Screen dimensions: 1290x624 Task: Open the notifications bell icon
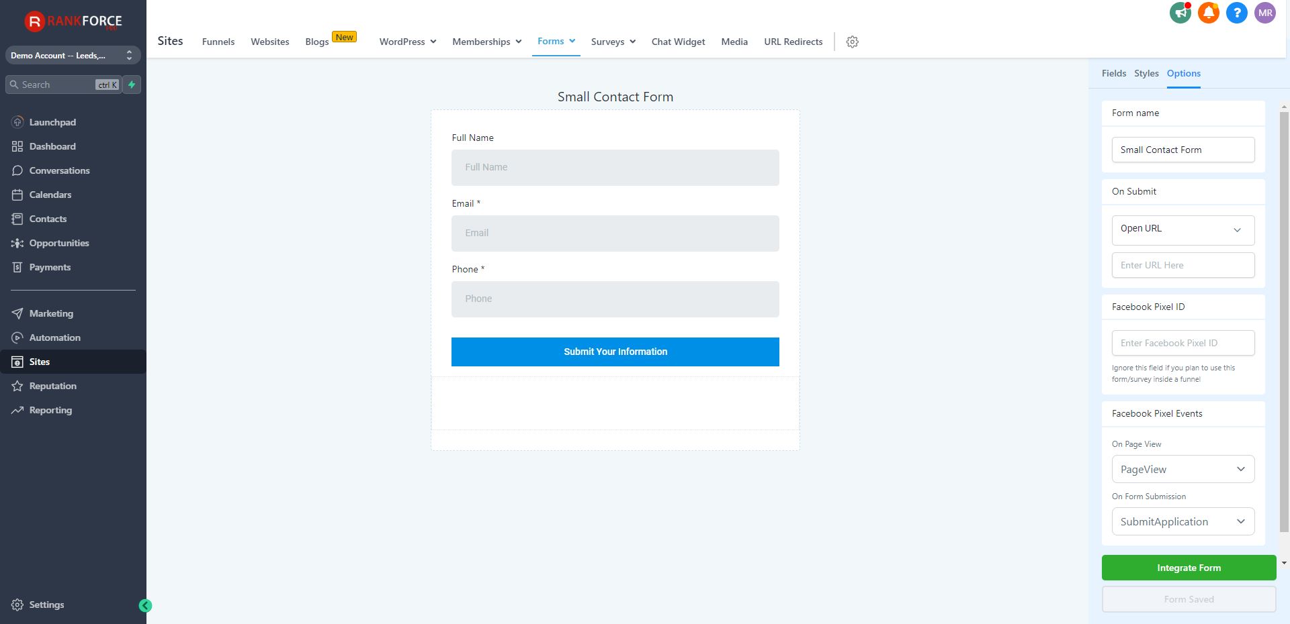tap(1208, 13)
